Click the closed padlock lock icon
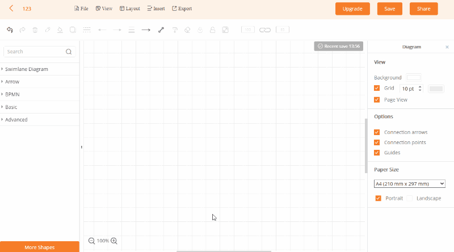Screen dimensions: 454x252 click(200, 30)
